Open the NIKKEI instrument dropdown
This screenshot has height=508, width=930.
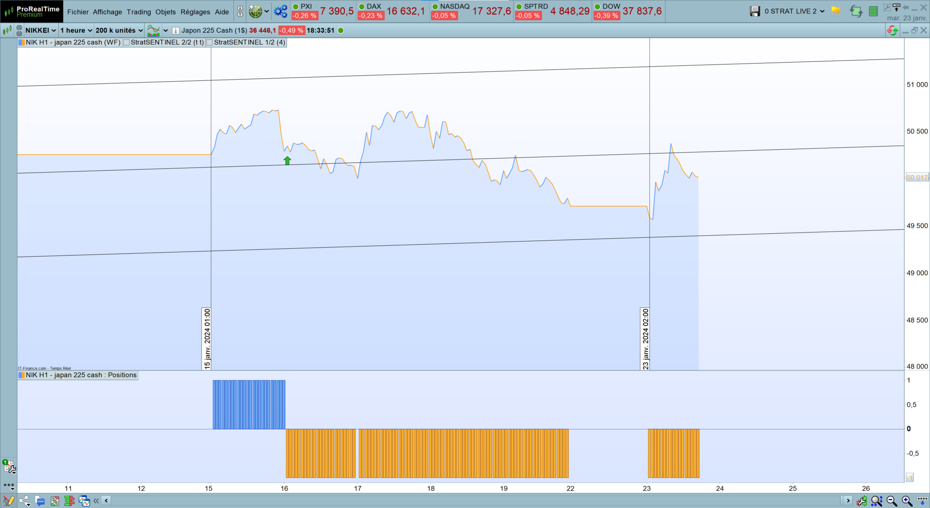(x=40, y=30)
